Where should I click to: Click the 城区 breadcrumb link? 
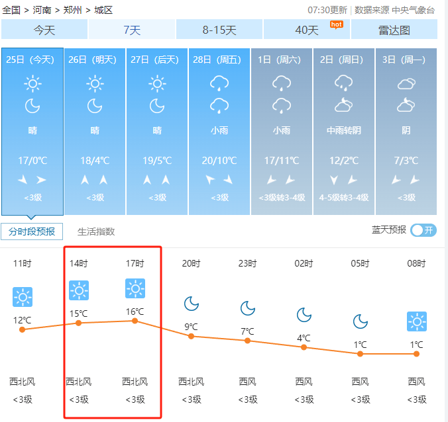[x=103, y=11]
